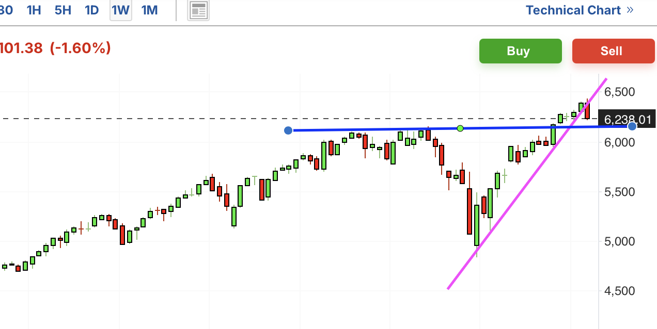Click the left blue handle of the horizontal line
Screen dimensions: 657x329
(288, 130)
